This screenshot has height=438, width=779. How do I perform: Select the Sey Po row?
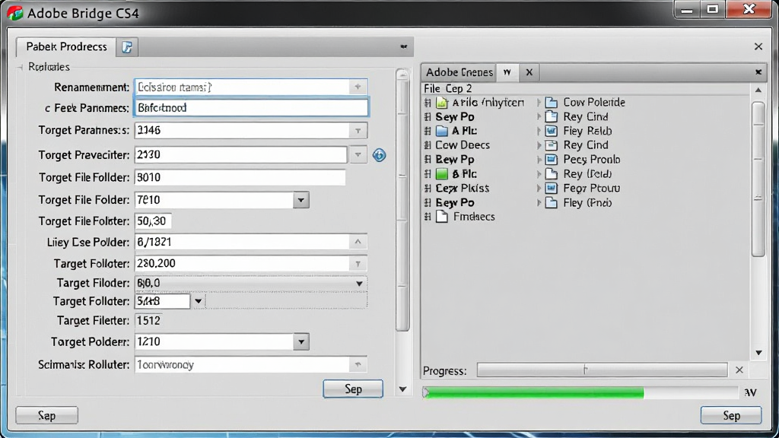pyautogui.click(x=455, y=117)
